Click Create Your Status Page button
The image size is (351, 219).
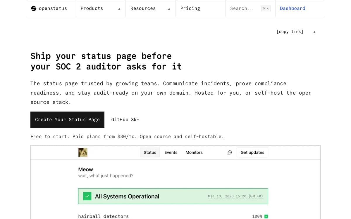tap(67, 120)
